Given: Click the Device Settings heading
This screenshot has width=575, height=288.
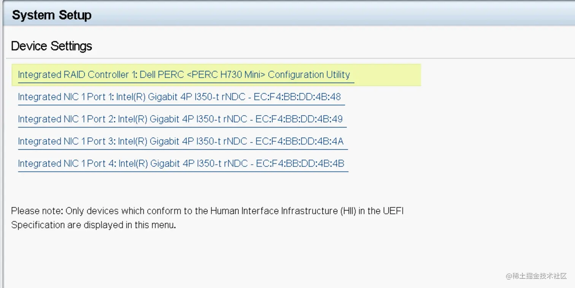Looking at the screenshot, I should coord(52,46).
